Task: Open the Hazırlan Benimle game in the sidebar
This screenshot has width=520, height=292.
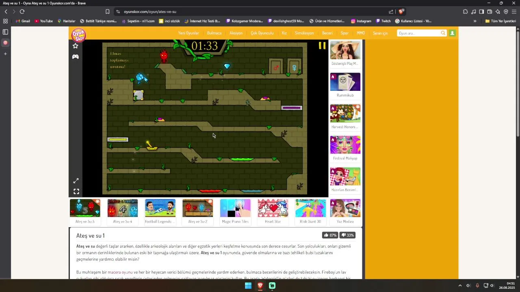Action: tap(345, 180)
